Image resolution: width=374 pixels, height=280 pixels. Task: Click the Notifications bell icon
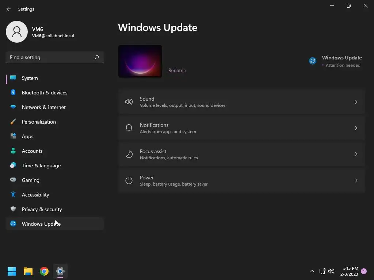[129, 128]
